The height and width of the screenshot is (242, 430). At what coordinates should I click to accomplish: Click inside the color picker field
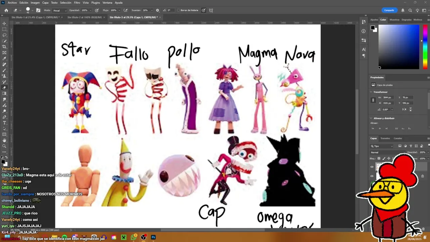[399, 47]
